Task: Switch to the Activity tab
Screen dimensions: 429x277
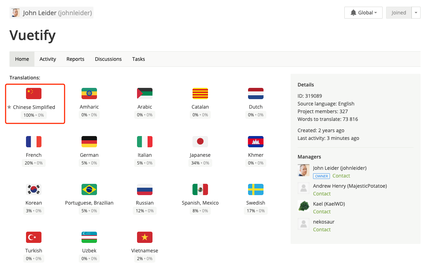Action: point(47,59)
